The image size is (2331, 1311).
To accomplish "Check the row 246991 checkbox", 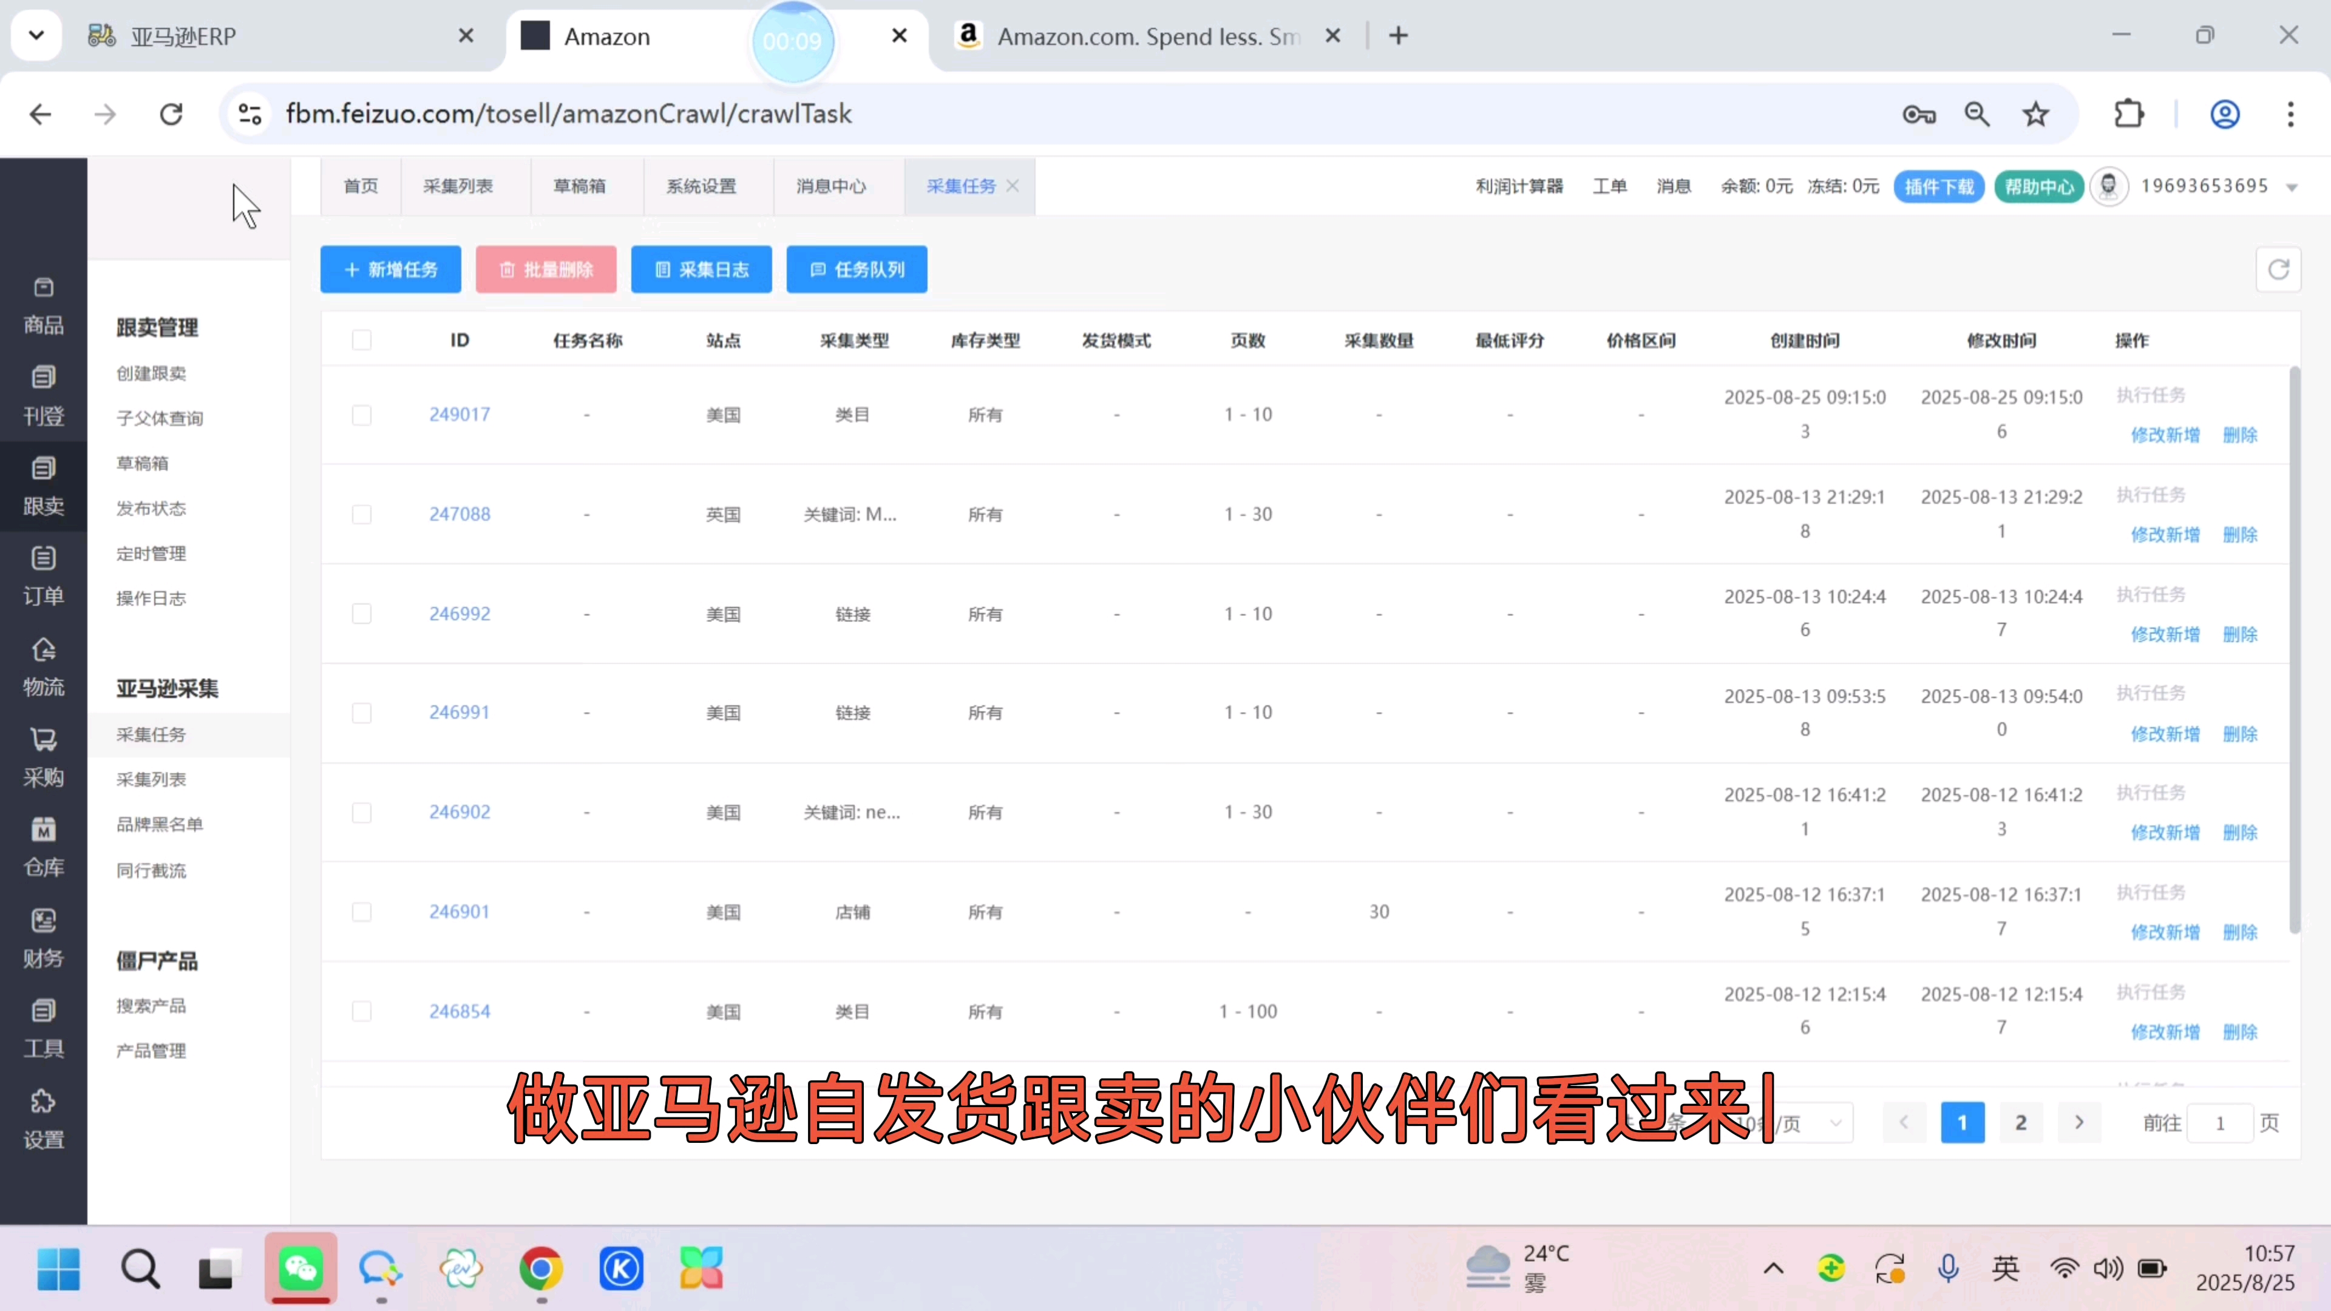I will click(x=361, y=713).
